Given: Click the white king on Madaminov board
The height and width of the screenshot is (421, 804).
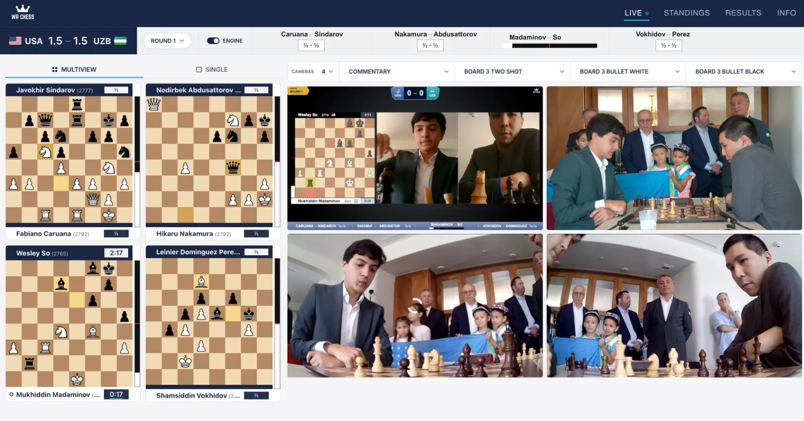Looking at the screenshot, I should pyautogui.click(x=77, y=379).
